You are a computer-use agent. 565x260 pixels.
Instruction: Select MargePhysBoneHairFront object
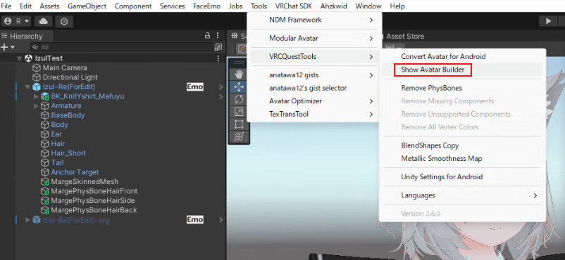coord(94,191)
